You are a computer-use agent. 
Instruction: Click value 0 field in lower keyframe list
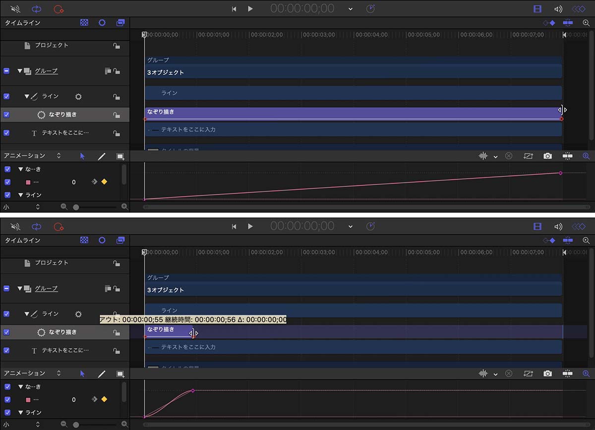click(74, 400)
